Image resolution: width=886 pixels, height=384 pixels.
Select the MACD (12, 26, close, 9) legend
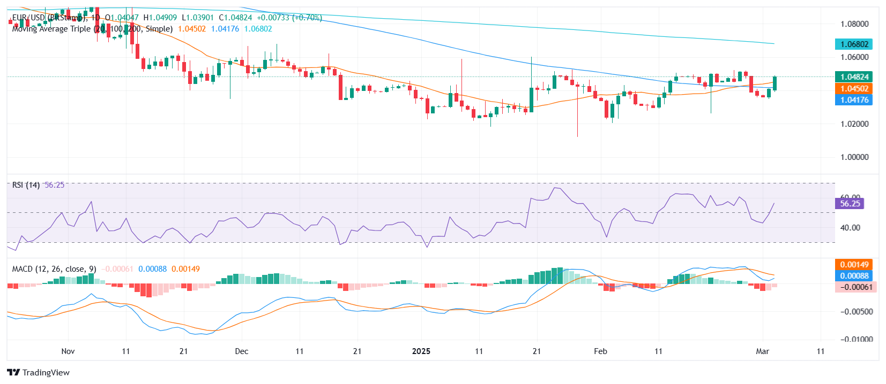pos(54,269)
